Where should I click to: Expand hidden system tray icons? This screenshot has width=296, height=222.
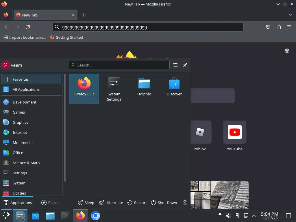pos(254,216)
